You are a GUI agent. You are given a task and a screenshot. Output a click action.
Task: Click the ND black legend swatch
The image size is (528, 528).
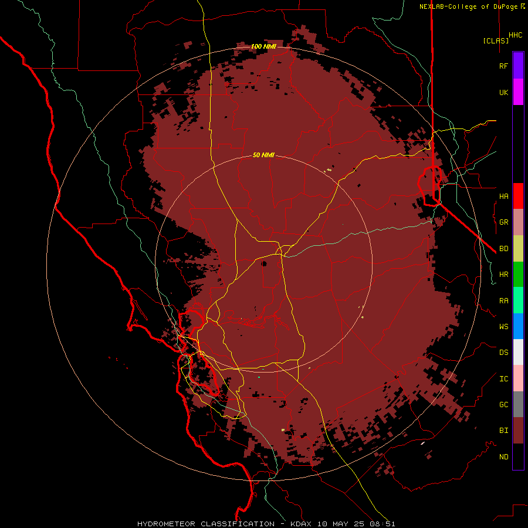pos(518,456)
